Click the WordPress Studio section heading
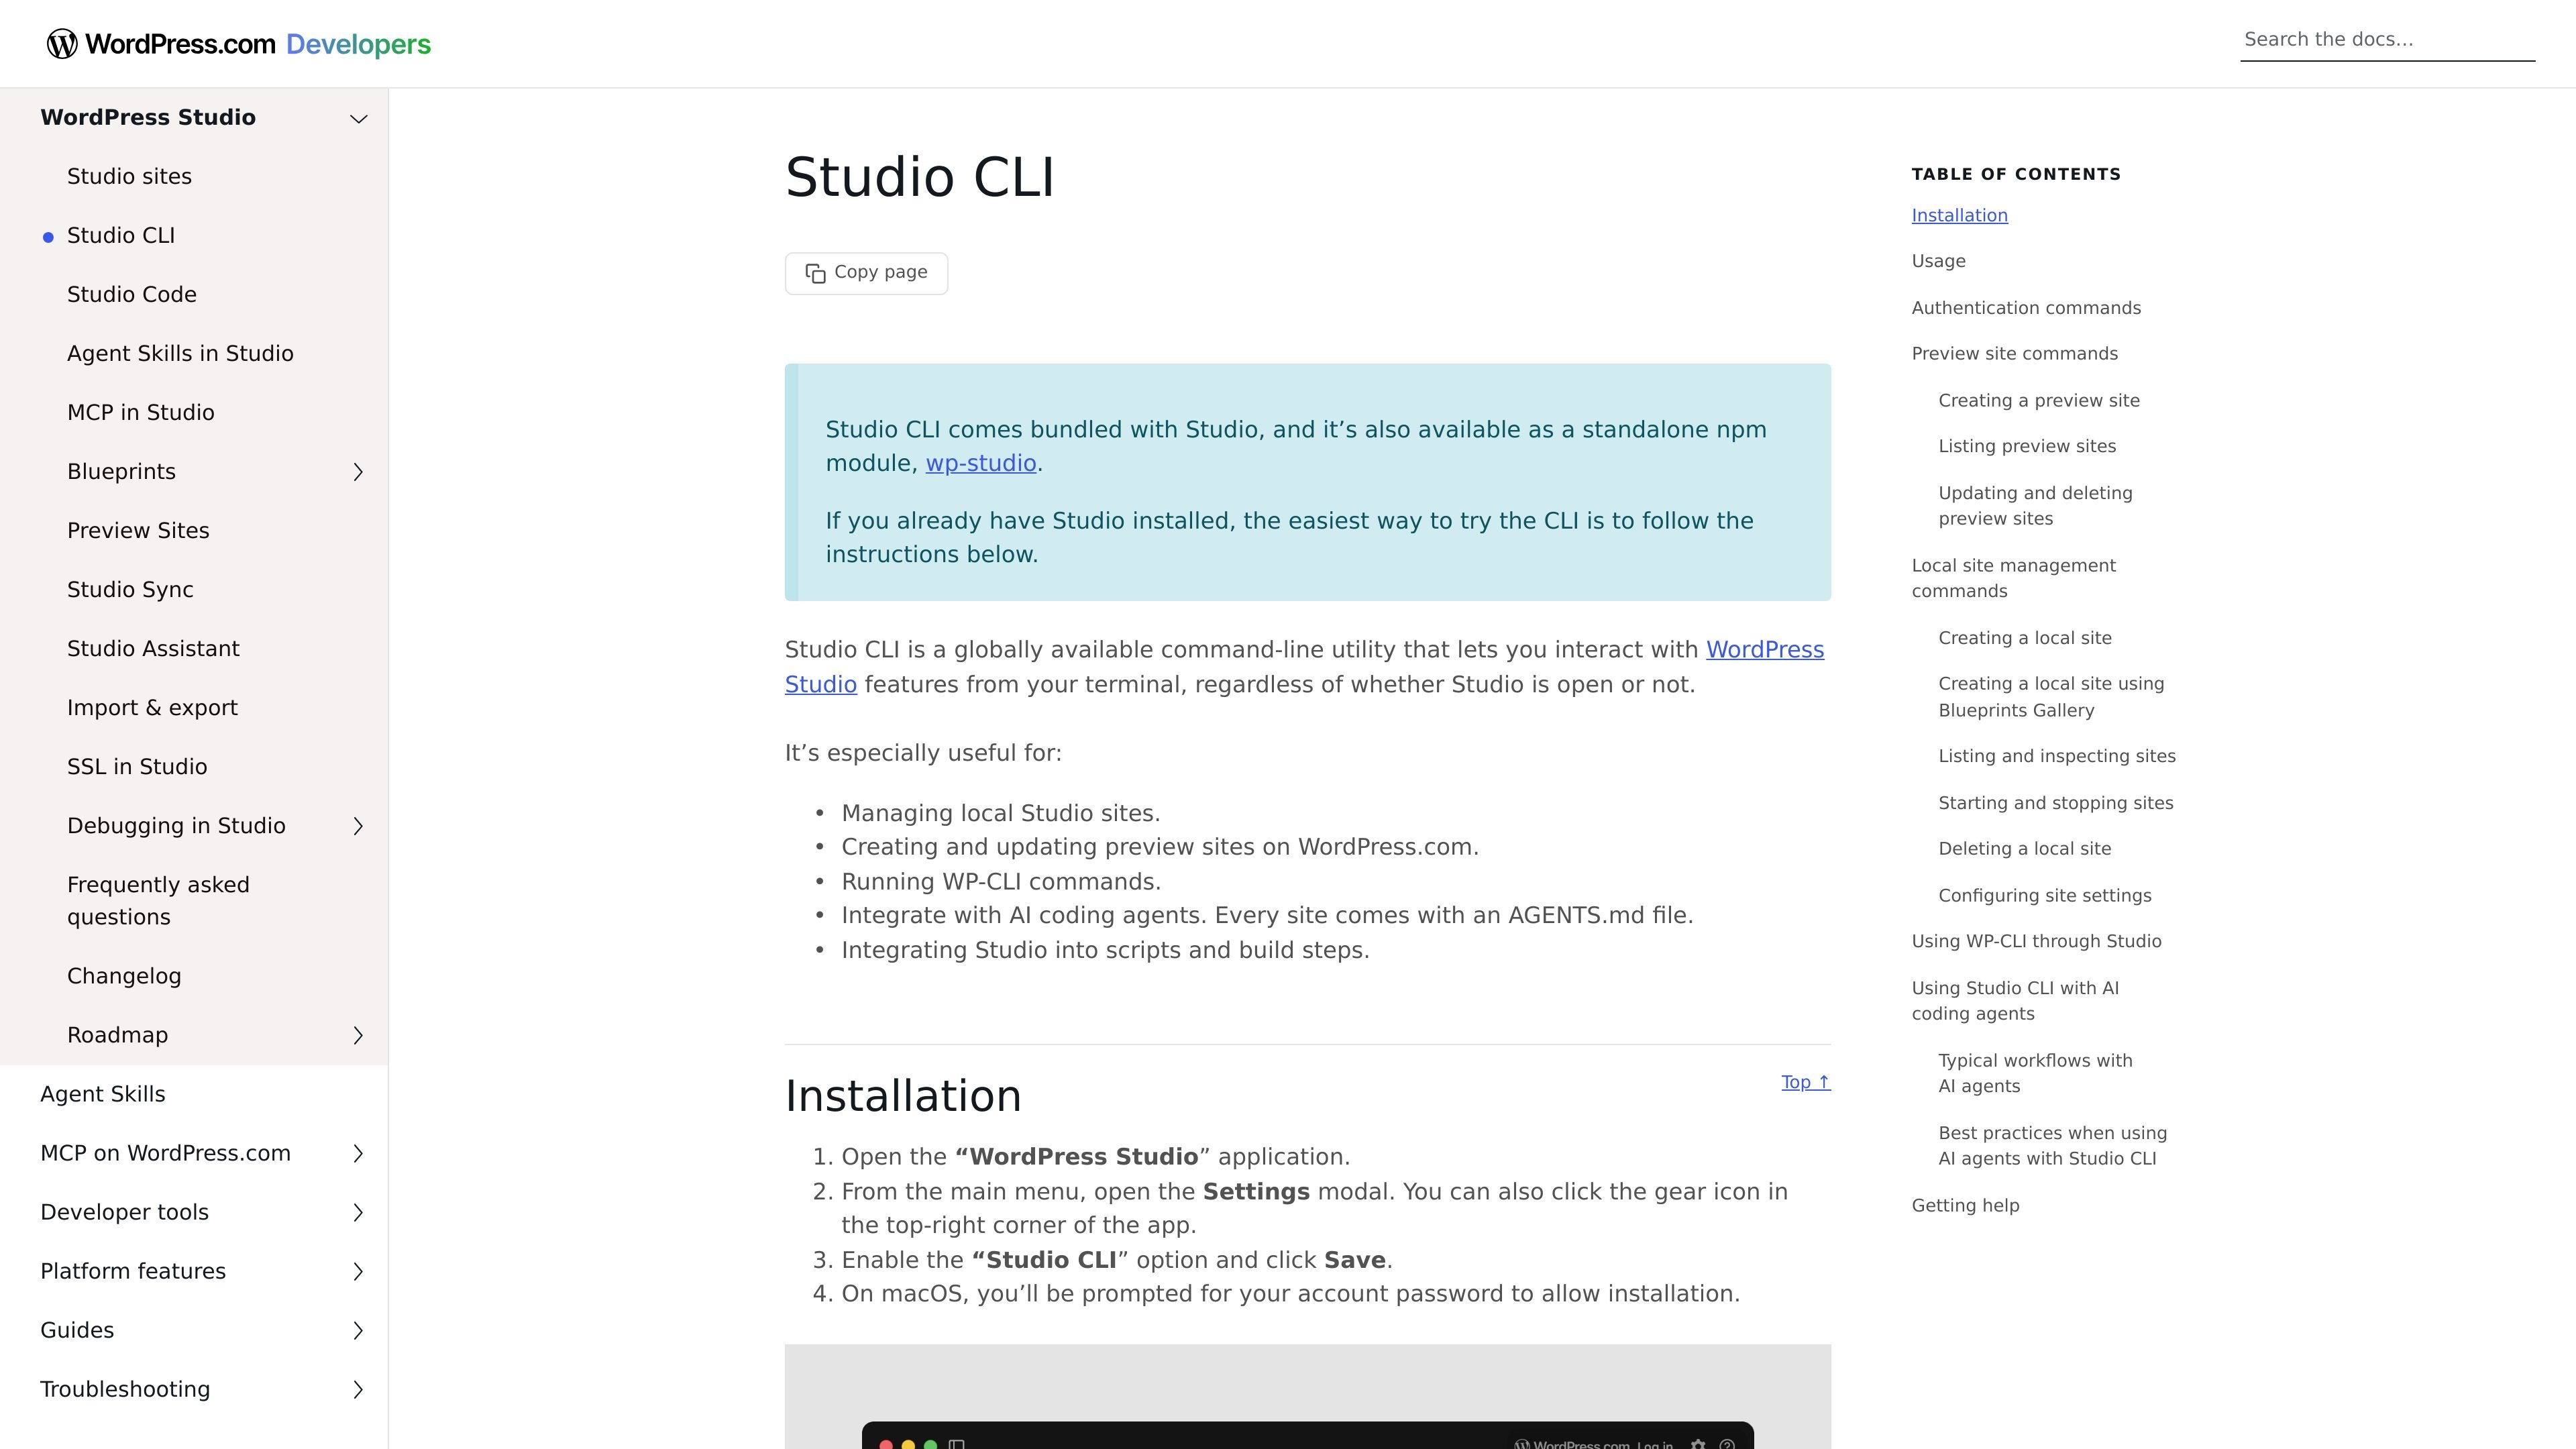This screenshot has height=1449, width=2576. [x=148, y=118]
